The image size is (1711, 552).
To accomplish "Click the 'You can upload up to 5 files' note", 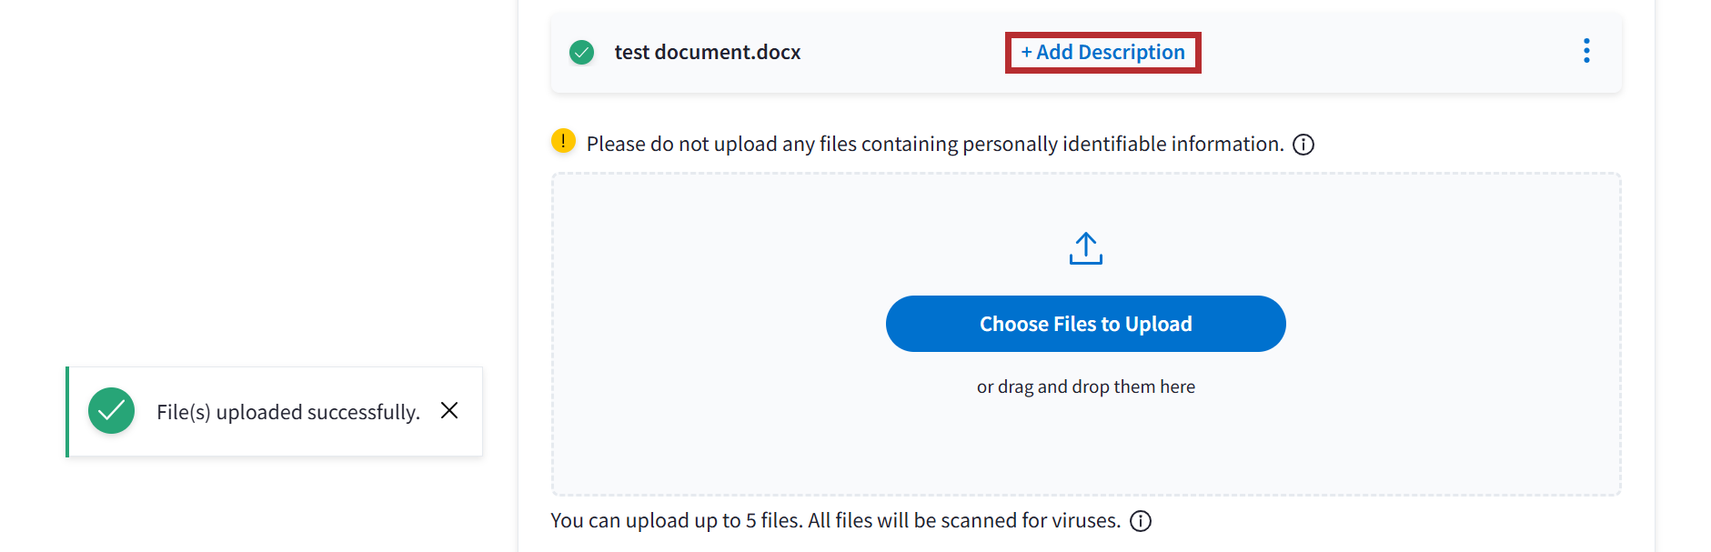I will [834, 521].
